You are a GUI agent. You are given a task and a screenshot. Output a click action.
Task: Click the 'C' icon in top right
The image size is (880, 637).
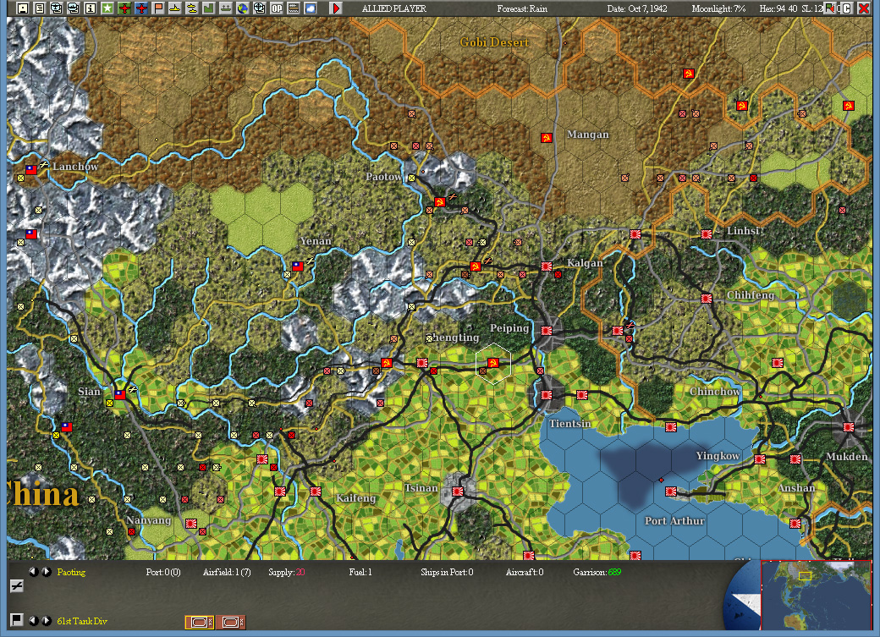[847, 8]
